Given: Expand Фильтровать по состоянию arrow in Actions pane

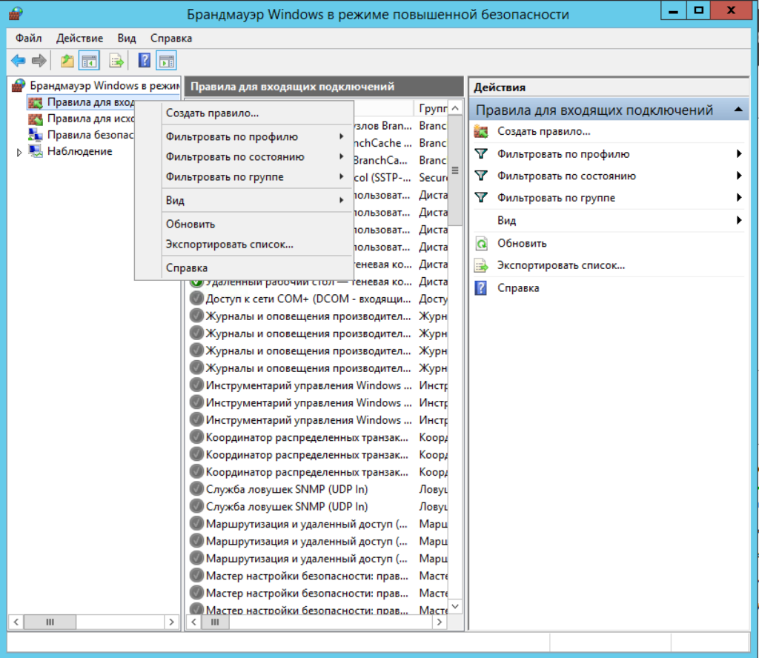Looking at the screenshot, I should pos(739,176).
